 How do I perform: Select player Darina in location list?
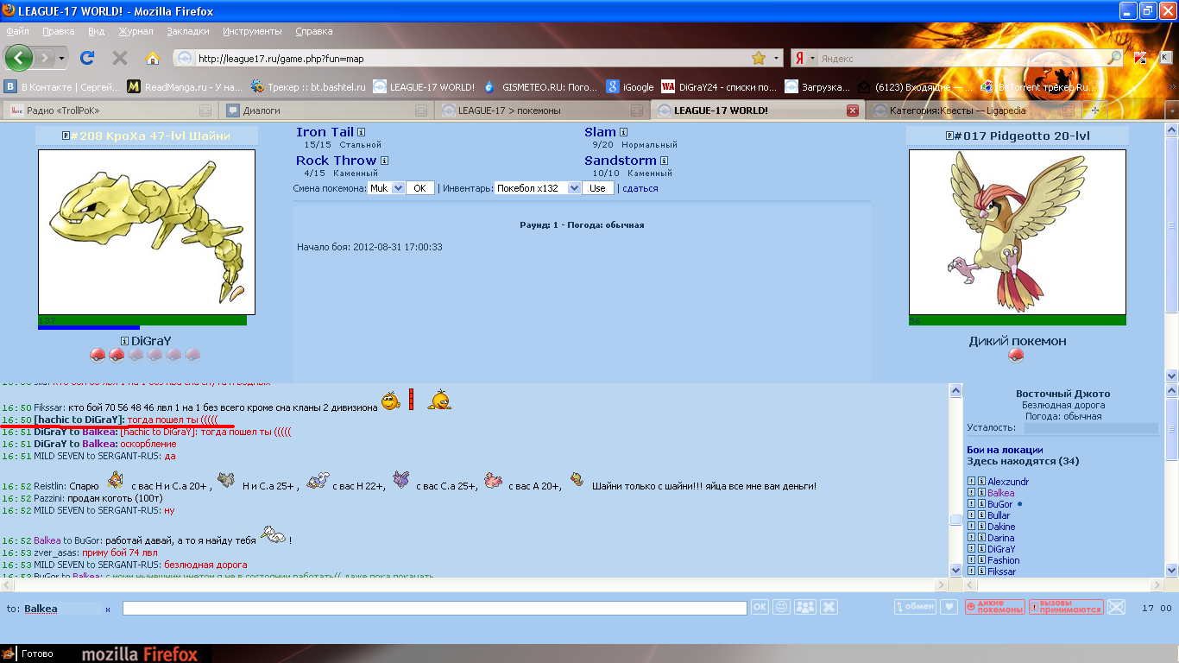click(x=1001, y=538)
